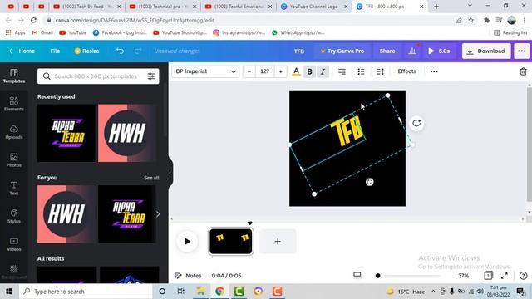Toggle bold formatting

[x=309, y=71]
